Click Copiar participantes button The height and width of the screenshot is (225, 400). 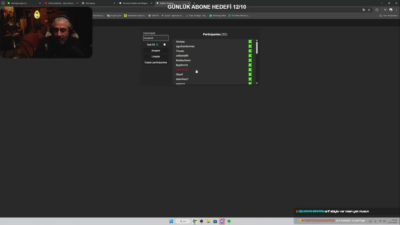(x=156, y=62)
